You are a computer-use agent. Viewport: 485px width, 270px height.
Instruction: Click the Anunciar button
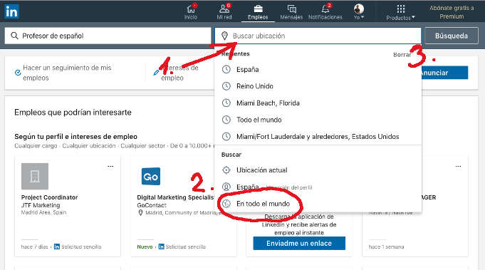[444, 73]
